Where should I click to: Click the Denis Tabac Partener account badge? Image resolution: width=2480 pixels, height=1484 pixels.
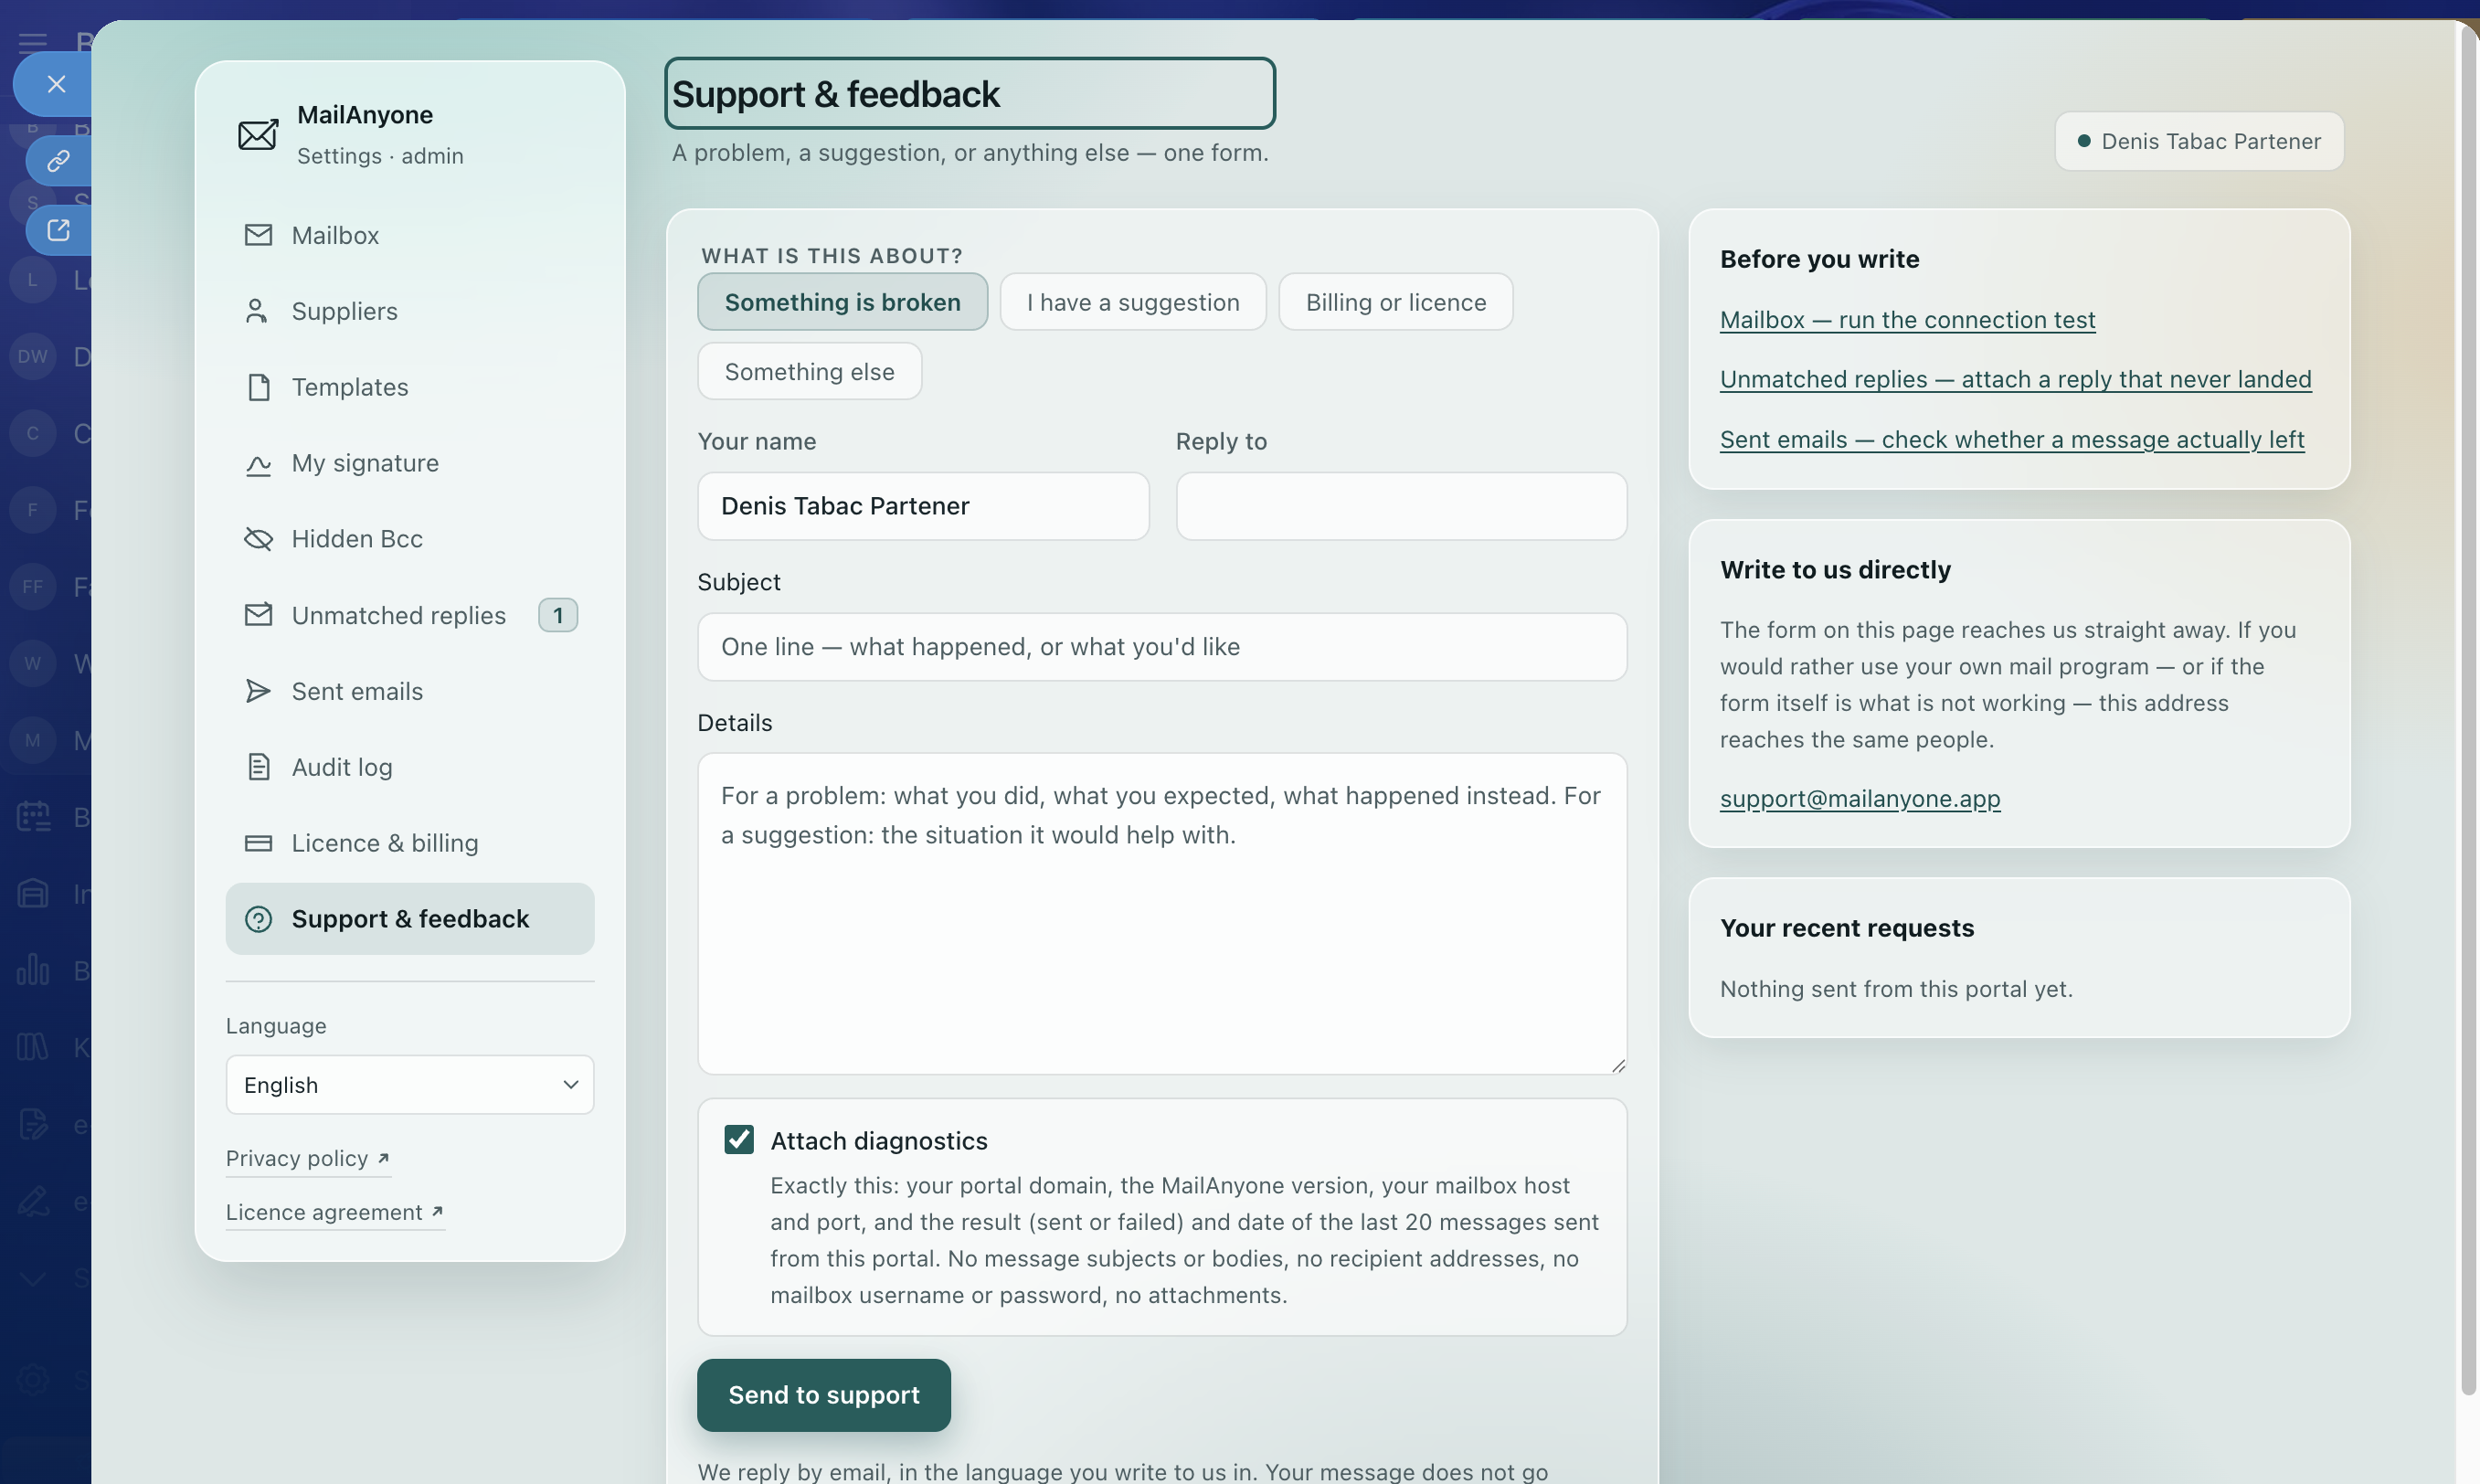[x=2199, y=141]
